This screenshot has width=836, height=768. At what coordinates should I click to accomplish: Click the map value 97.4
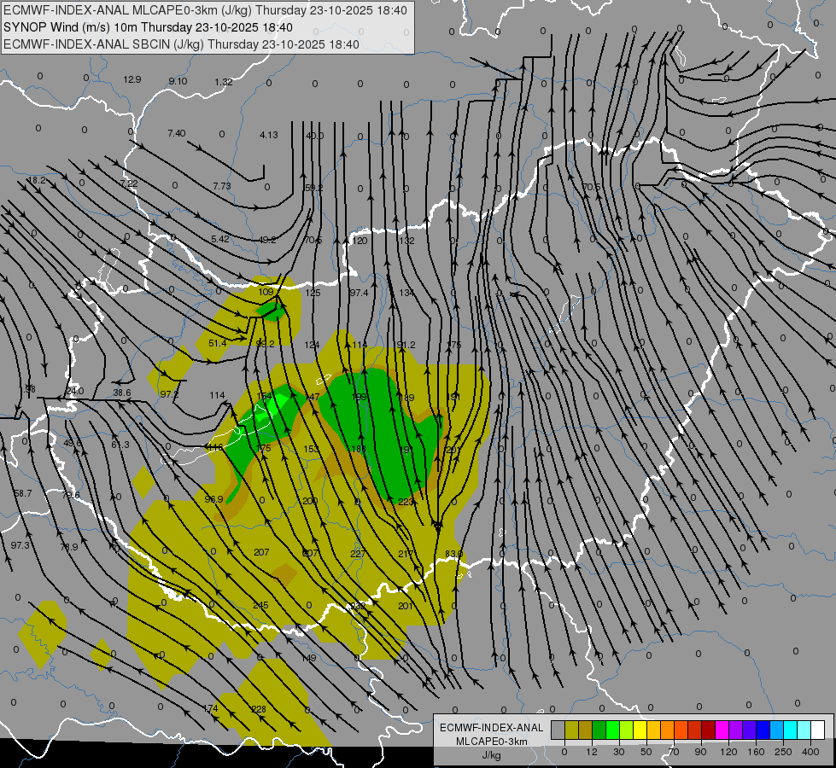[359, 294]
